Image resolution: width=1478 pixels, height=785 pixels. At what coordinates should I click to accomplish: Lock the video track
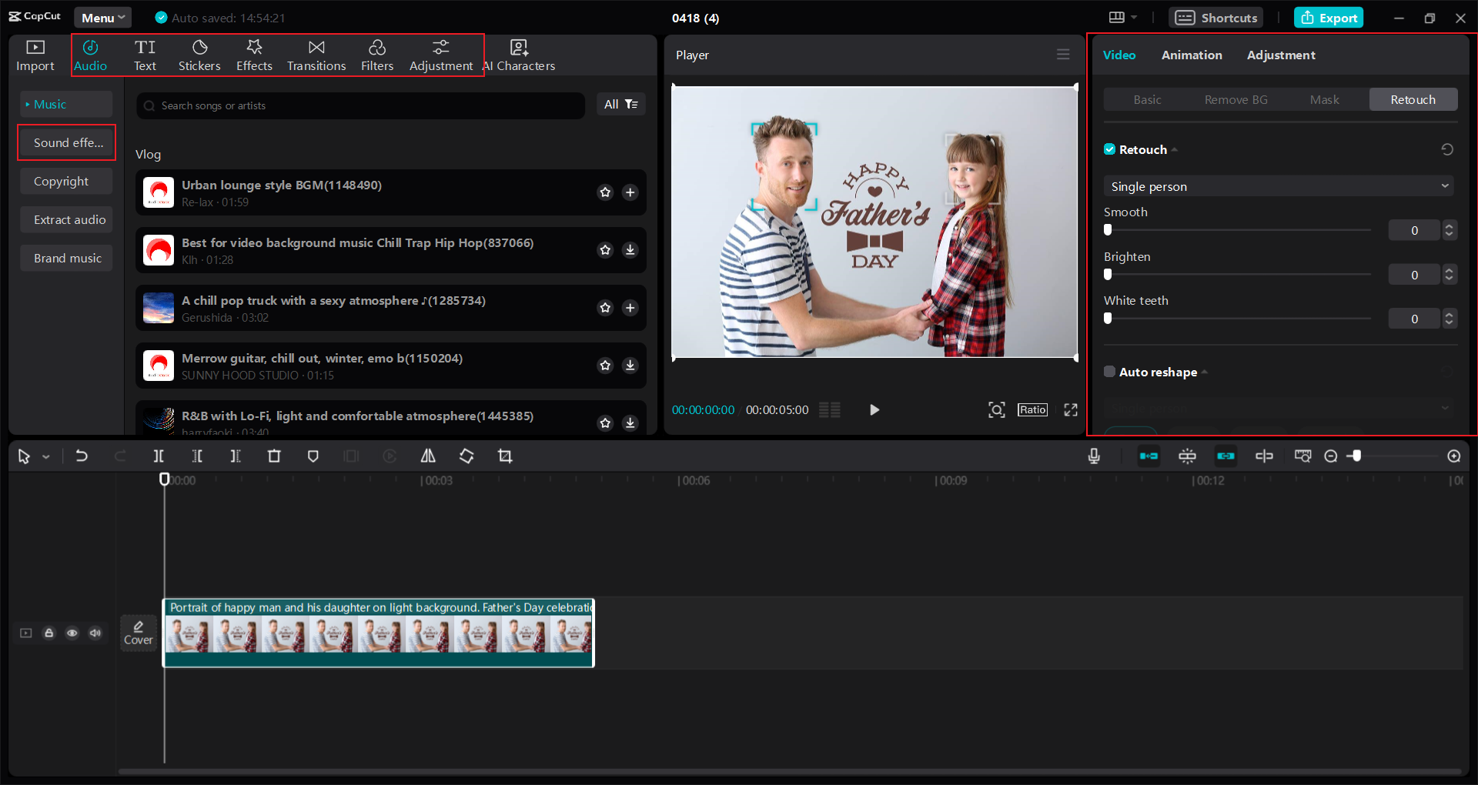pos(48,633)
